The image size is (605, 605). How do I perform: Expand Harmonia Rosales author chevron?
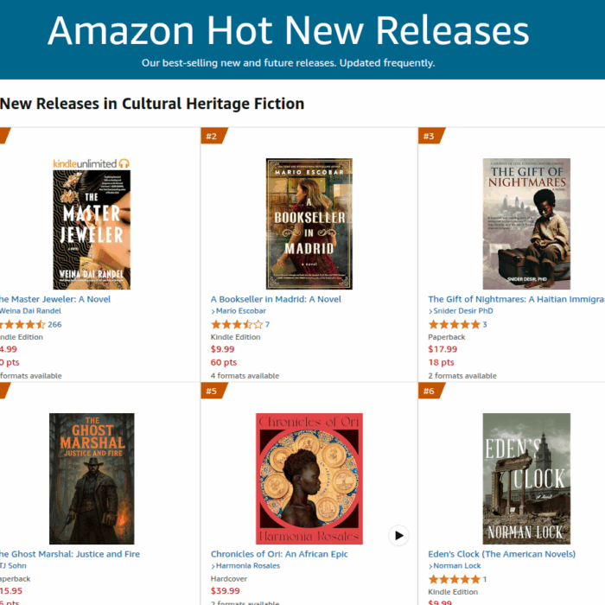[x=213, y=566]
